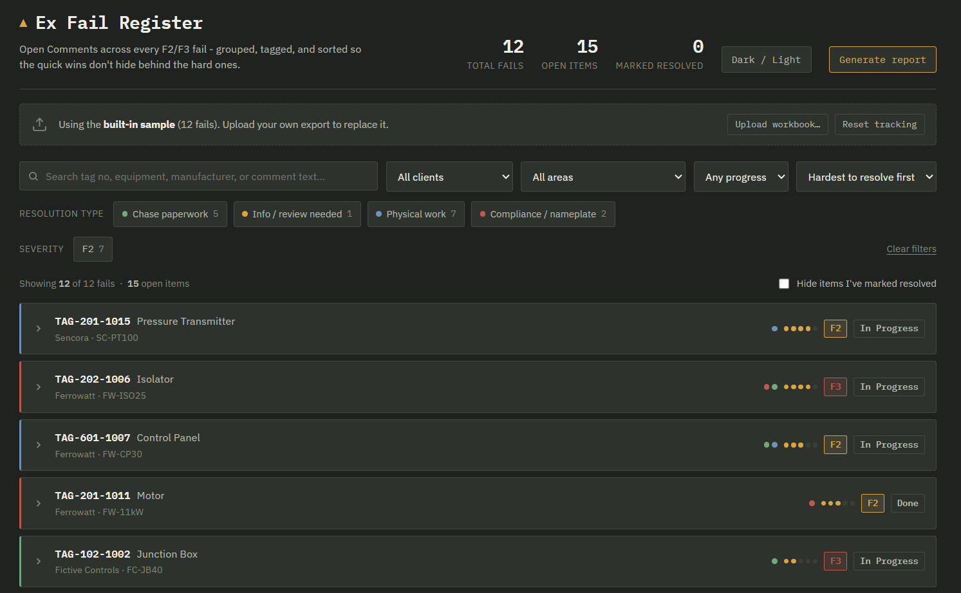The image size is (961, 593).
Task: Click the '15 OPEN ITEMS' counter
Action: tap(570, 54)
